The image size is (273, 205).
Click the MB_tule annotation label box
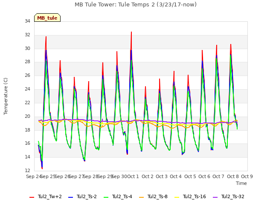47,18
